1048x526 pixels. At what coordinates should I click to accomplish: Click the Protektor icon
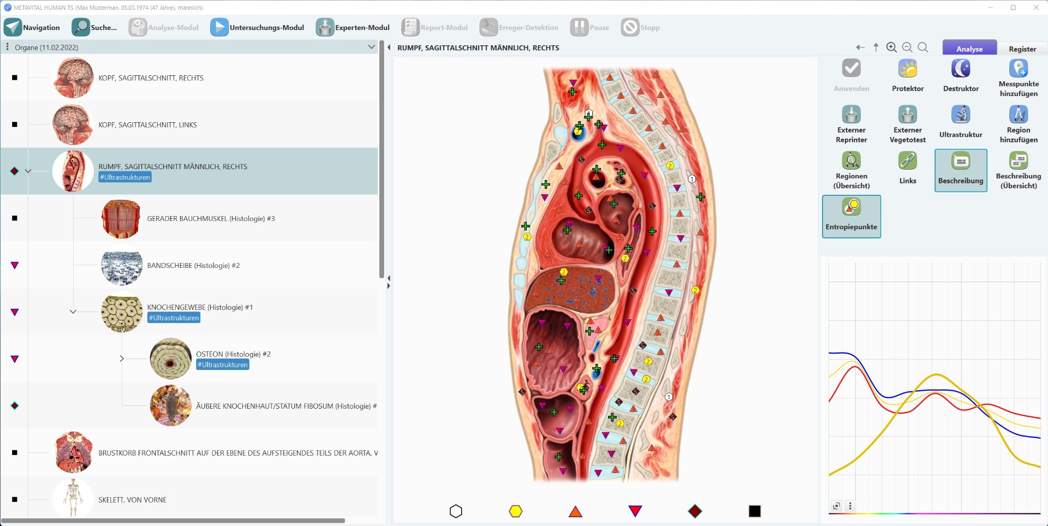(x=907, y=69)
